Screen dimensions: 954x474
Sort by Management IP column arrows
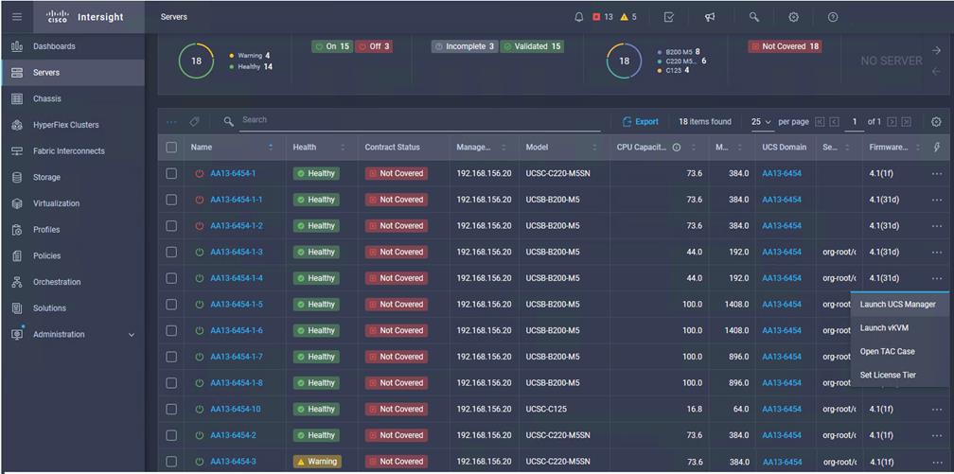(503, 148)
